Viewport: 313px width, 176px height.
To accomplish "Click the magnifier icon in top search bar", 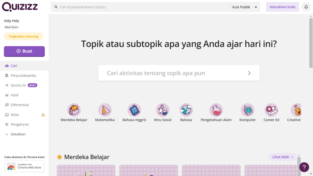I will coord(56,7).
